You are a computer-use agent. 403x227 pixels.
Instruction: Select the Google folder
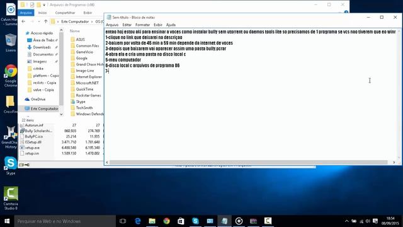[81, 58]
